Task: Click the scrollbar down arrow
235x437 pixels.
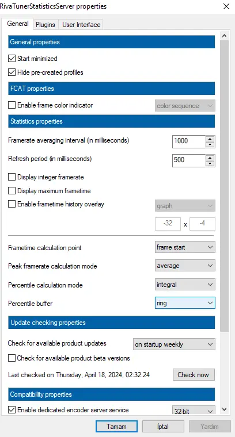Action: (225, 409)
